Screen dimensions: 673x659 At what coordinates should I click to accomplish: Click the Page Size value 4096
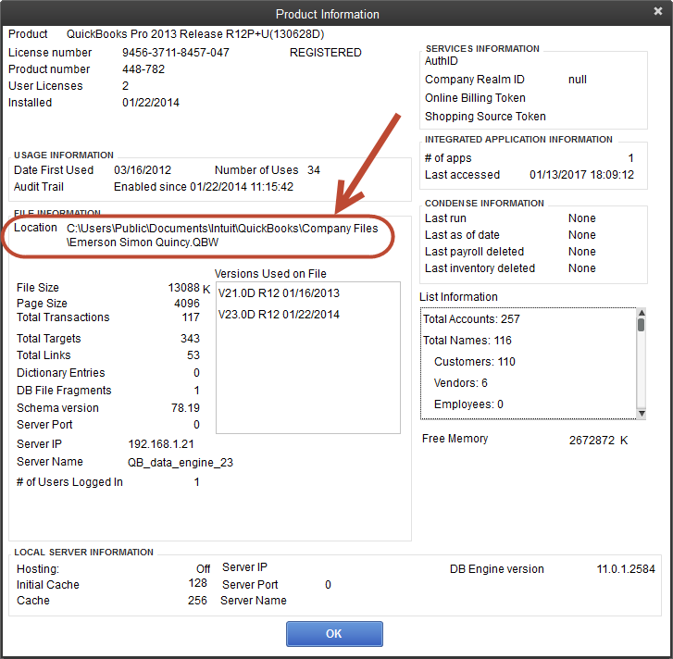[x=187, y=304]
